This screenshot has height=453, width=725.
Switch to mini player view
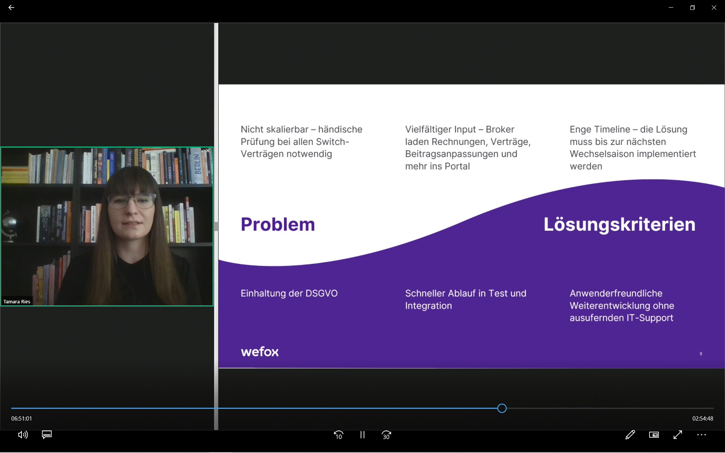654,435
